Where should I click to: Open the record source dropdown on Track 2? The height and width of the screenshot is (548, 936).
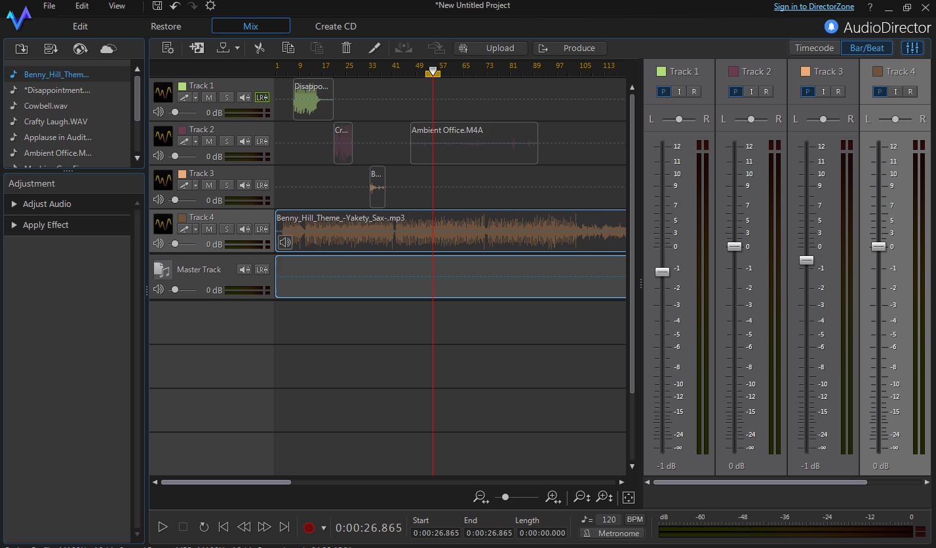coord(195,141)
